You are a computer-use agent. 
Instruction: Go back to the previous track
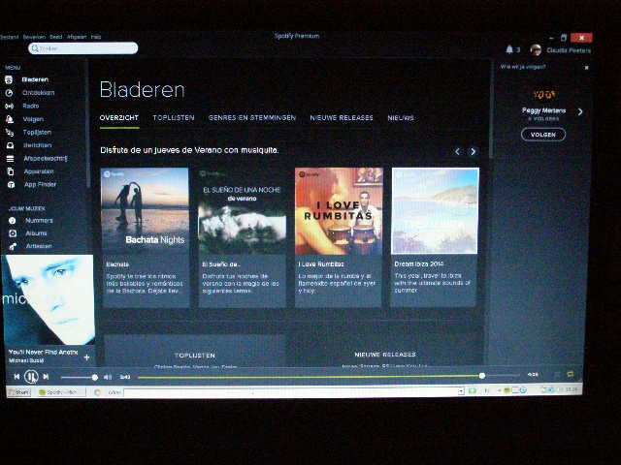16,377
